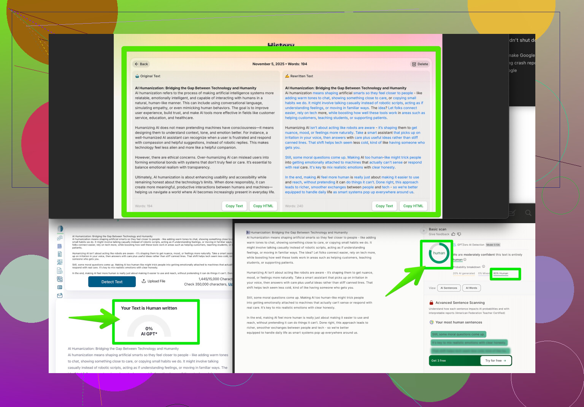Image resolution: width=584 pixels, height=407 pixels.
Task: Click info icon beside Probability breakdown
Action: (484, 267)
